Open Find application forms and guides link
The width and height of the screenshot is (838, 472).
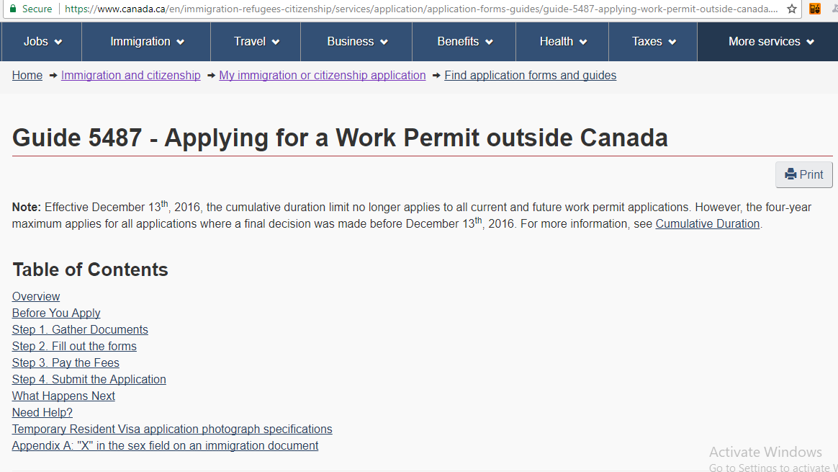point(530,76)
